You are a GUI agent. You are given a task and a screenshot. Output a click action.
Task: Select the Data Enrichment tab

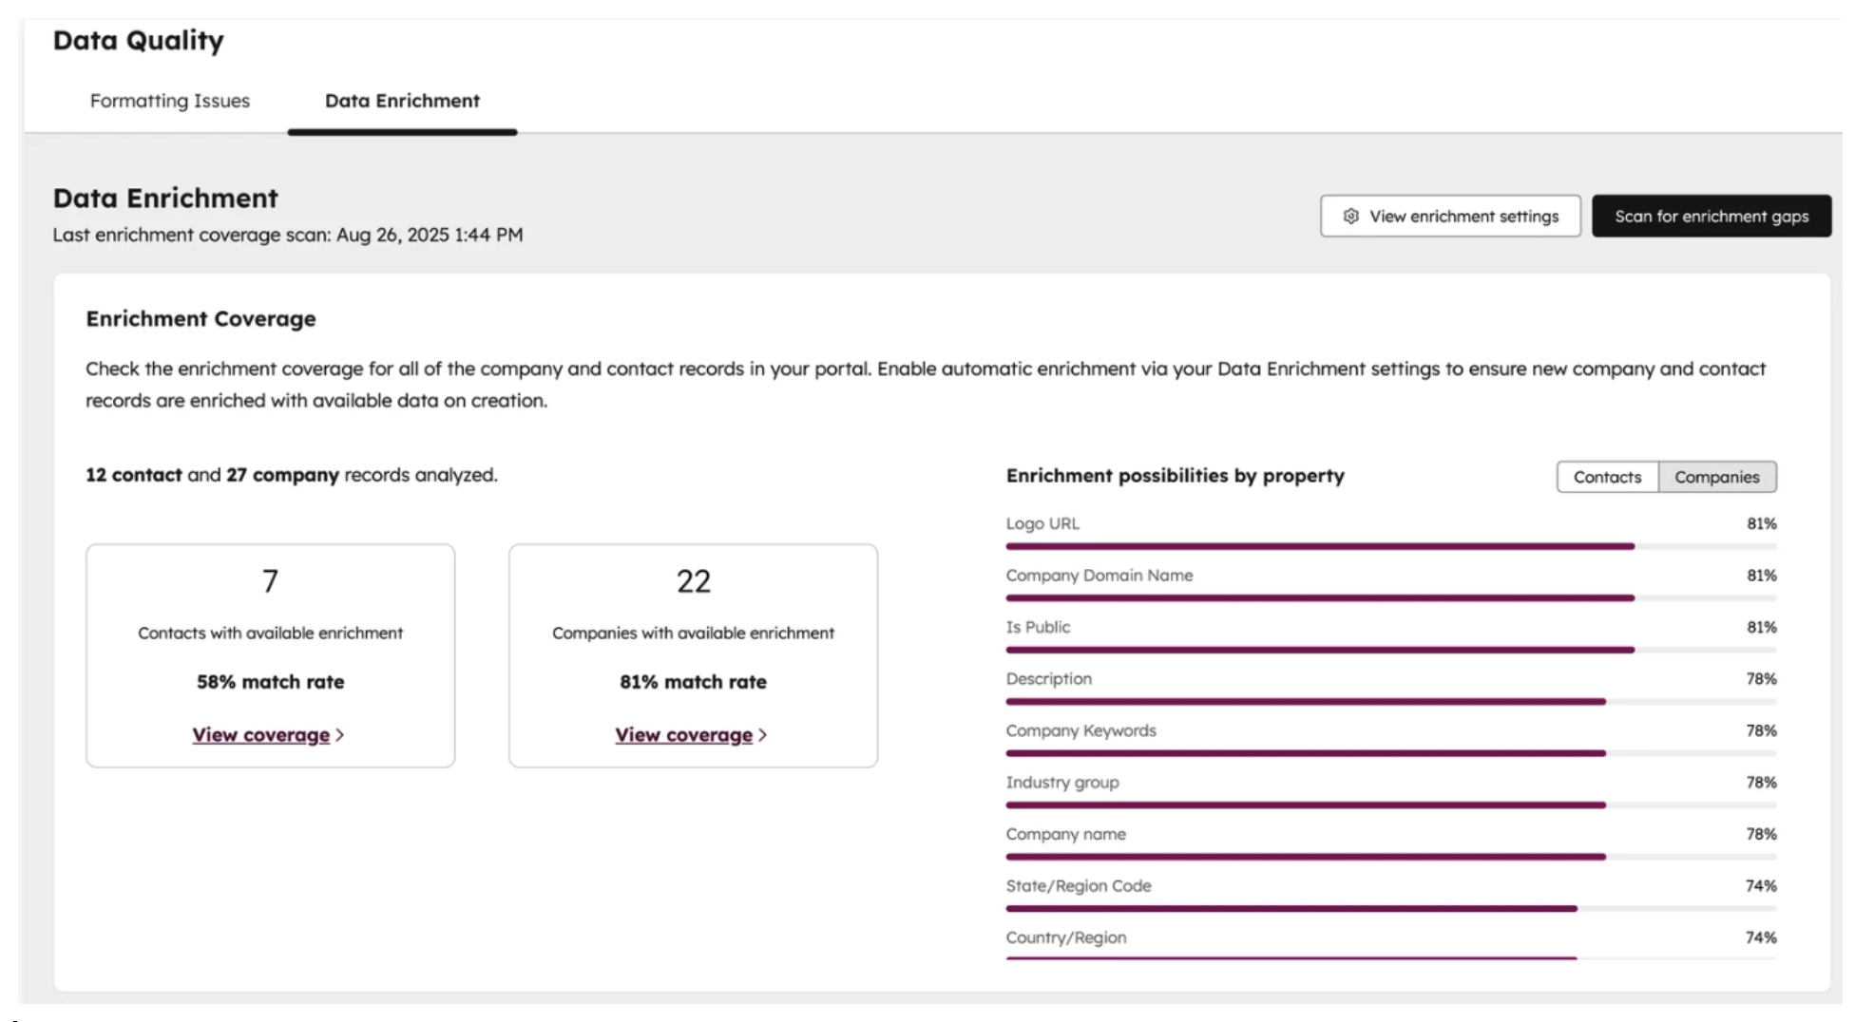coord(402,101)
